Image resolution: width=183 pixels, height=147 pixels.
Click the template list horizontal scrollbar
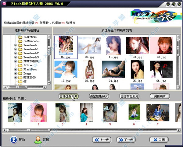pos(91,130)
